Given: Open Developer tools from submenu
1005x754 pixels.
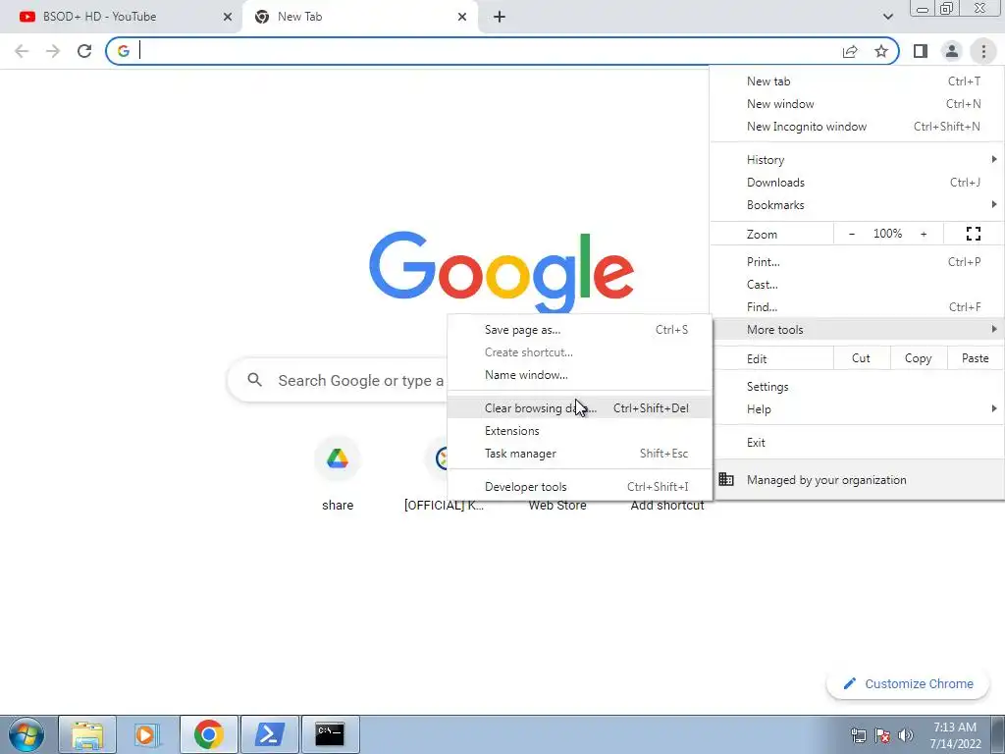Looking at the screenshot, I should click(x=579, y=487).
